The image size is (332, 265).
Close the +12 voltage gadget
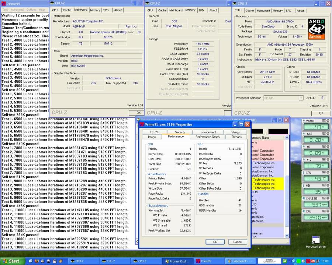328,159
